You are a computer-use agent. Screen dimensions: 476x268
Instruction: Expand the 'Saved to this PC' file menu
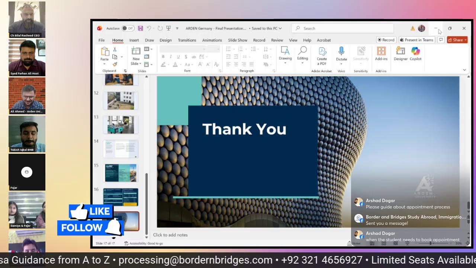(267, 28)
